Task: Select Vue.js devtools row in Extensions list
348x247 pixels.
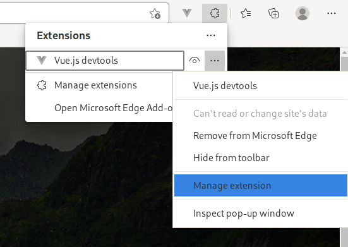Action: (x=105, y=61)
